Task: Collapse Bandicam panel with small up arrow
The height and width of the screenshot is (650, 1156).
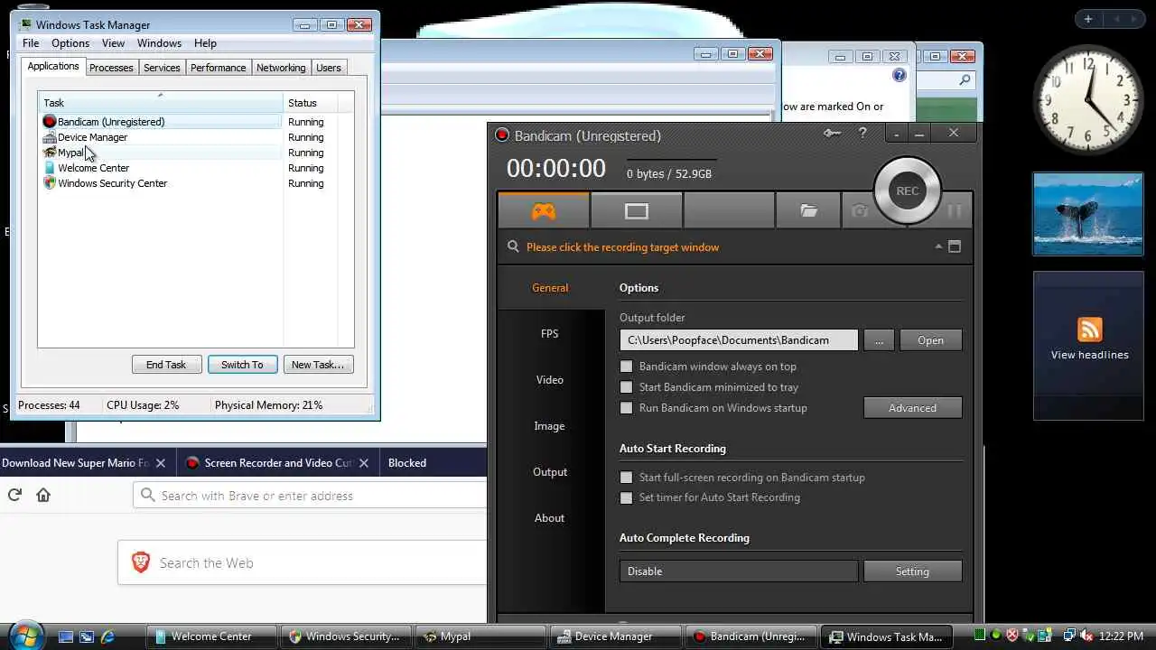Action: click(x=938, y=246)
